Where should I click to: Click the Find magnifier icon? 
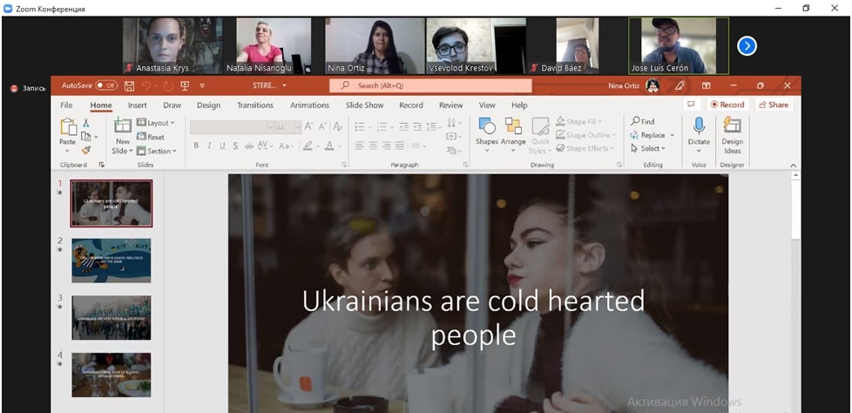(635, 121)
